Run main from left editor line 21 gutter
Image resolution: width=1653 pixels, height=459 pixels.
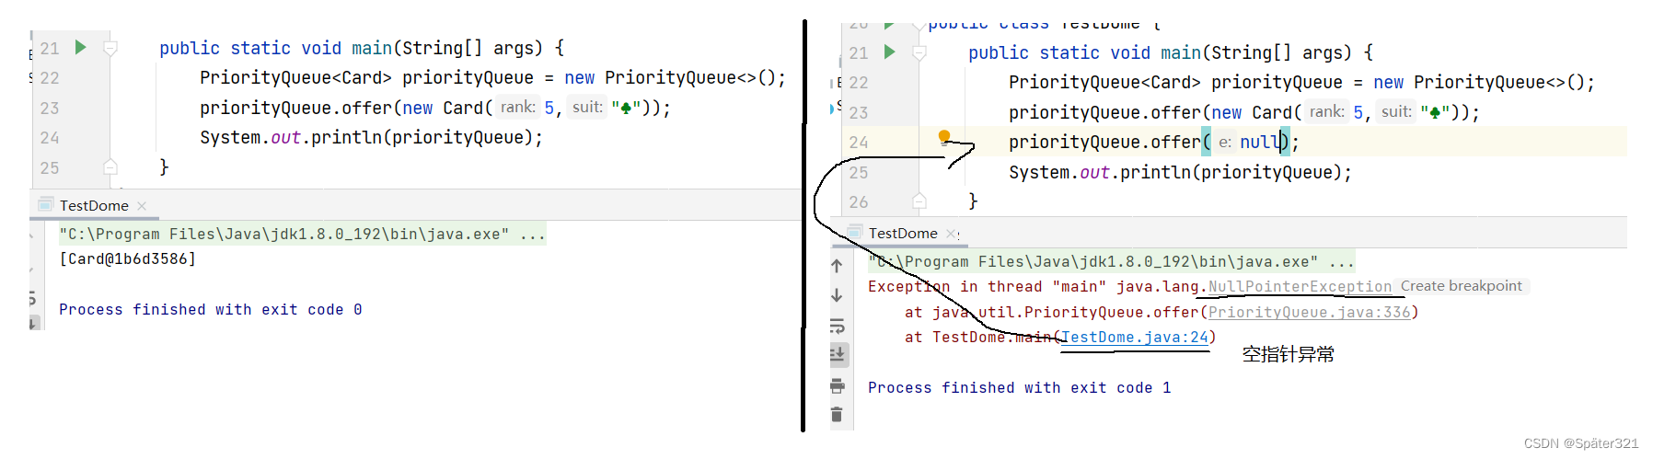pyautogui.click(x=80, y=47)
